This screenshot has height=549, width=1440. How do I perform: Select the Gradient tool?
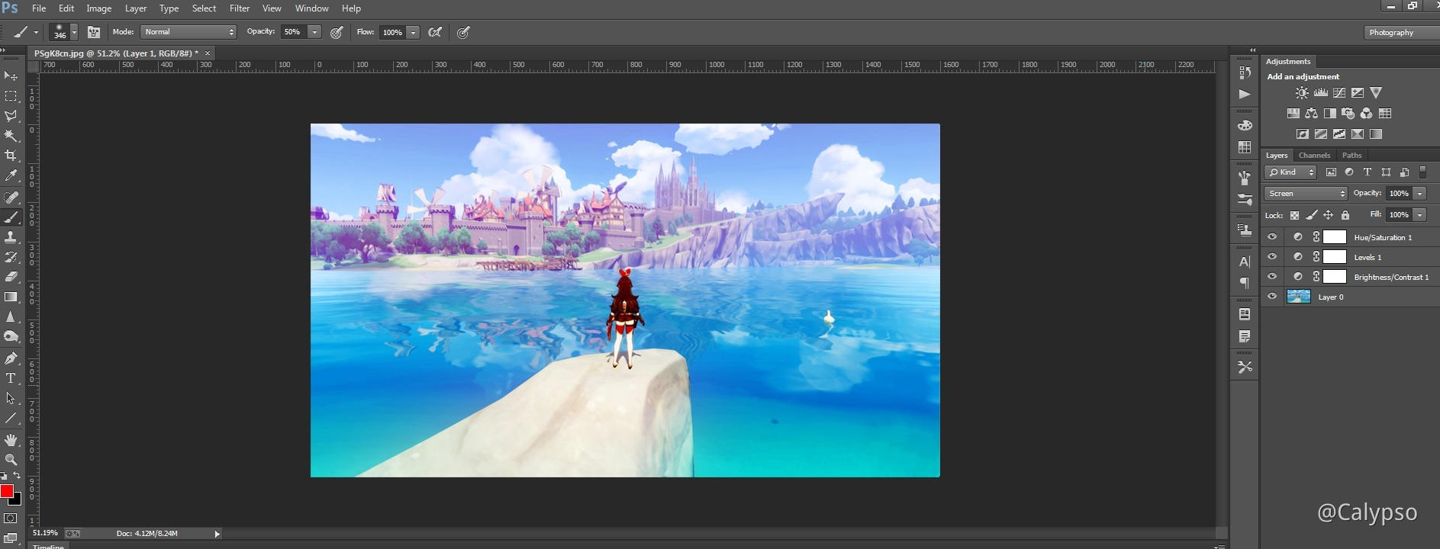tap(11, 297)
